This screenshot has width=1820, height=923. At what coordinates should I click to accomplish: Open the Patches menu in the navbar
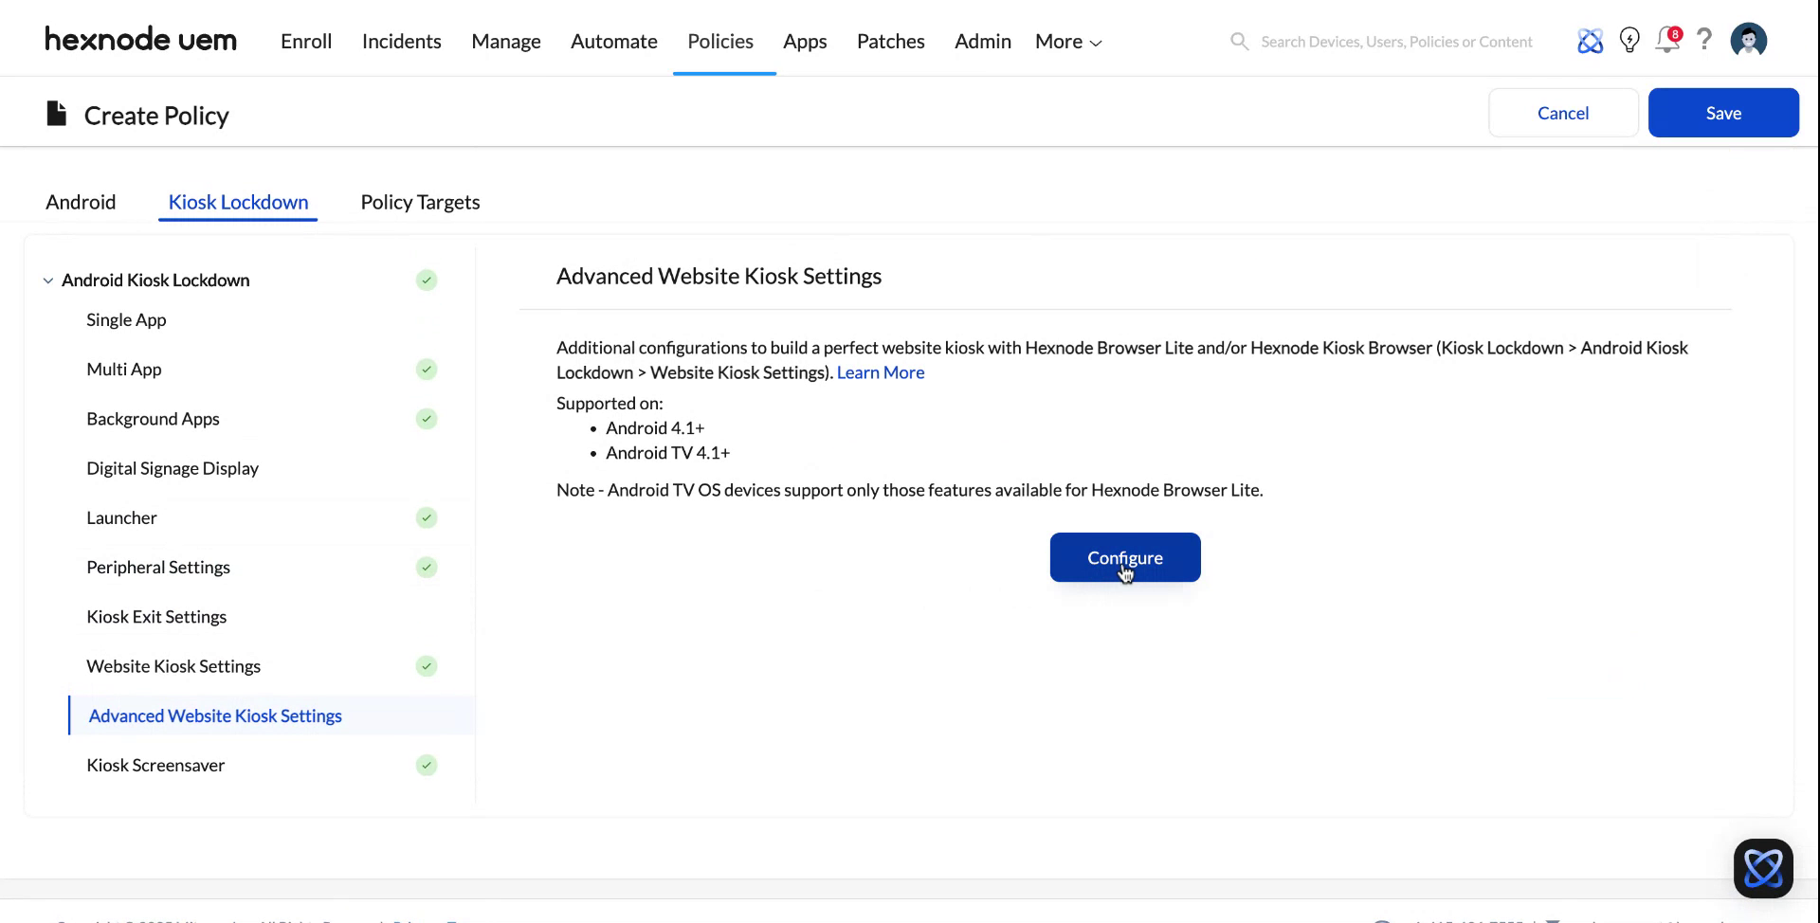(890, 41)
